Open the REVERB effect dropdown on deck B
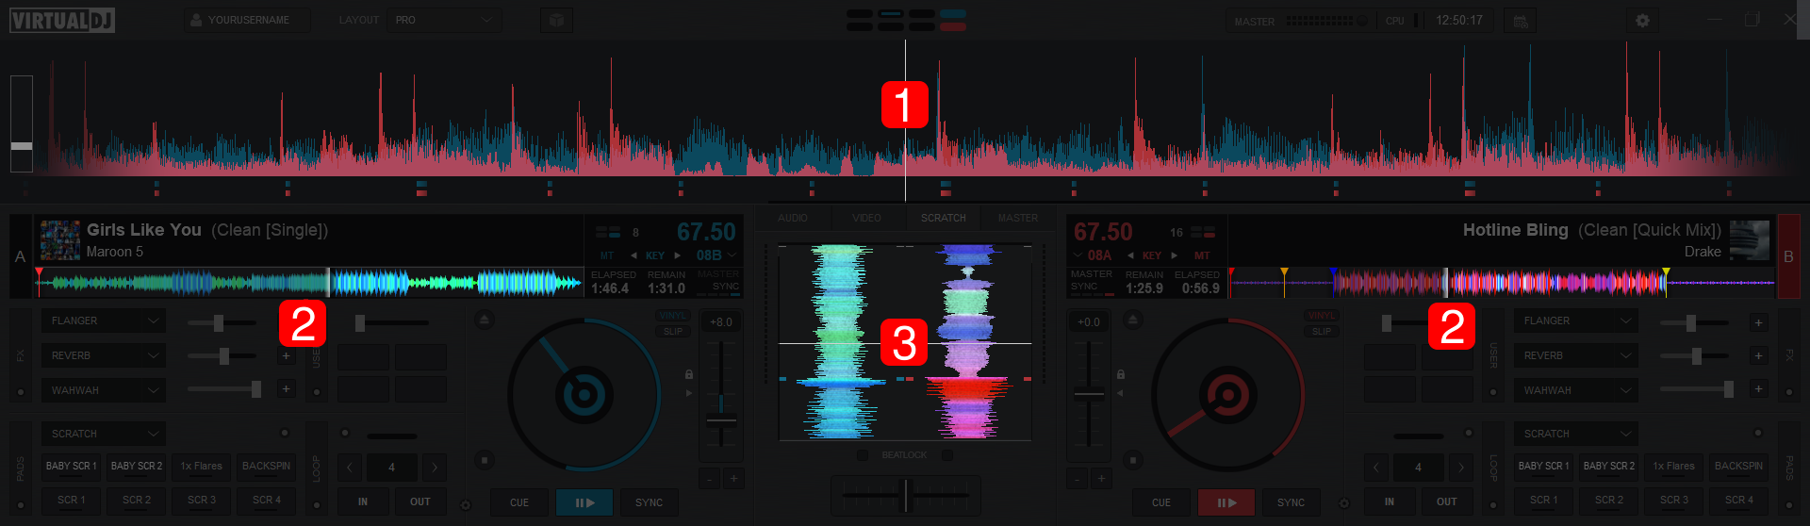 click(x=1575, y=355)
